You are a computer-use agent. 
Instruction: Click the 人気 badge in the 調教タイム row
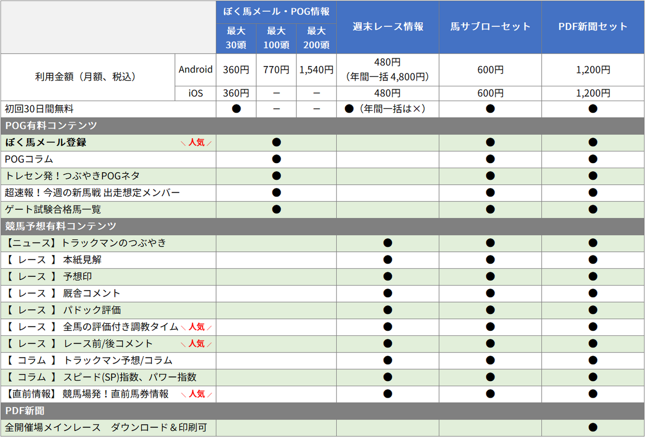tap(196, 327)
